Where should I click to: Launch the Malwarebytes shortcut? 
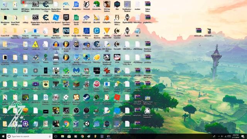[x=76, y=71]
